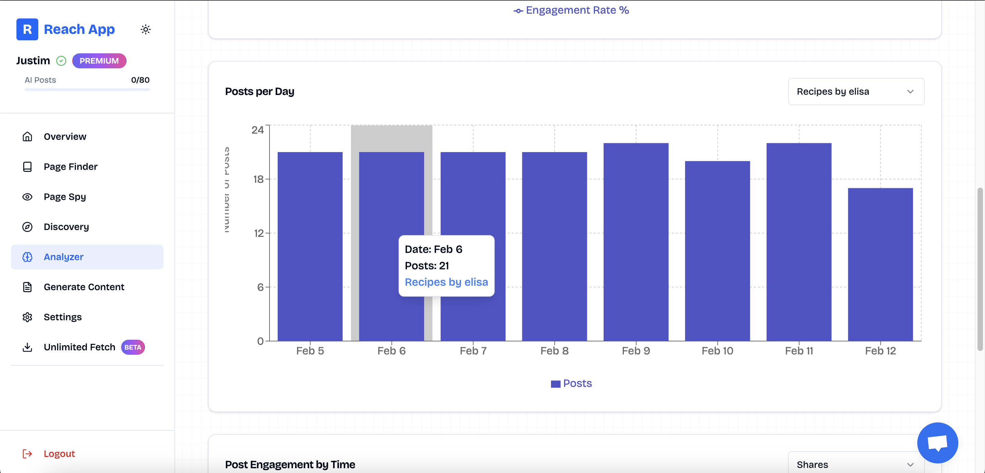Click the PREMIUM badge
985x473 pixels.
99,61
